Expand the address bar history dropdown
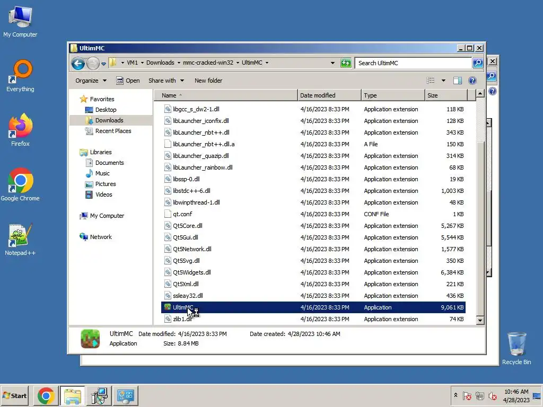The width and height of the screenshot is (543, 407). pyautogui.click(x=332, y=63)
